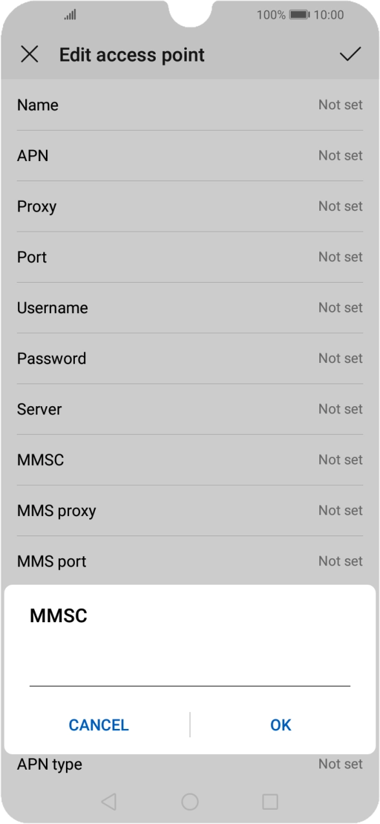380x824 pixels.
Task: Open the Server setting
Action: 190,409
